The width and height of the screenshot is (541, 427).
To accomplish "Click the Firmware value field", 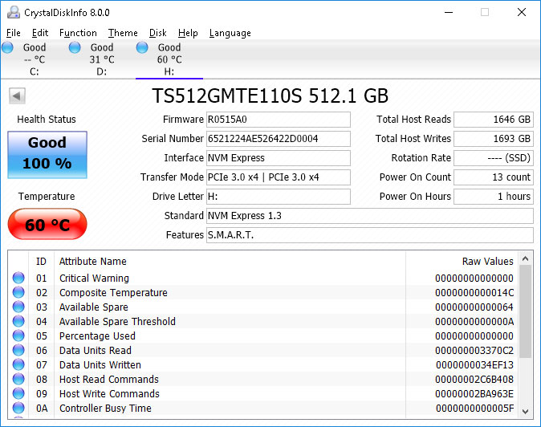I will pos(278,120).
